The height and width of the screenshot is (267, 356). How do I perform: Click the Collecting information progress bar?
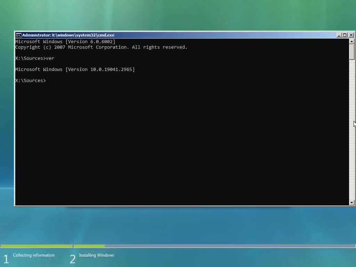coord(36,246)
